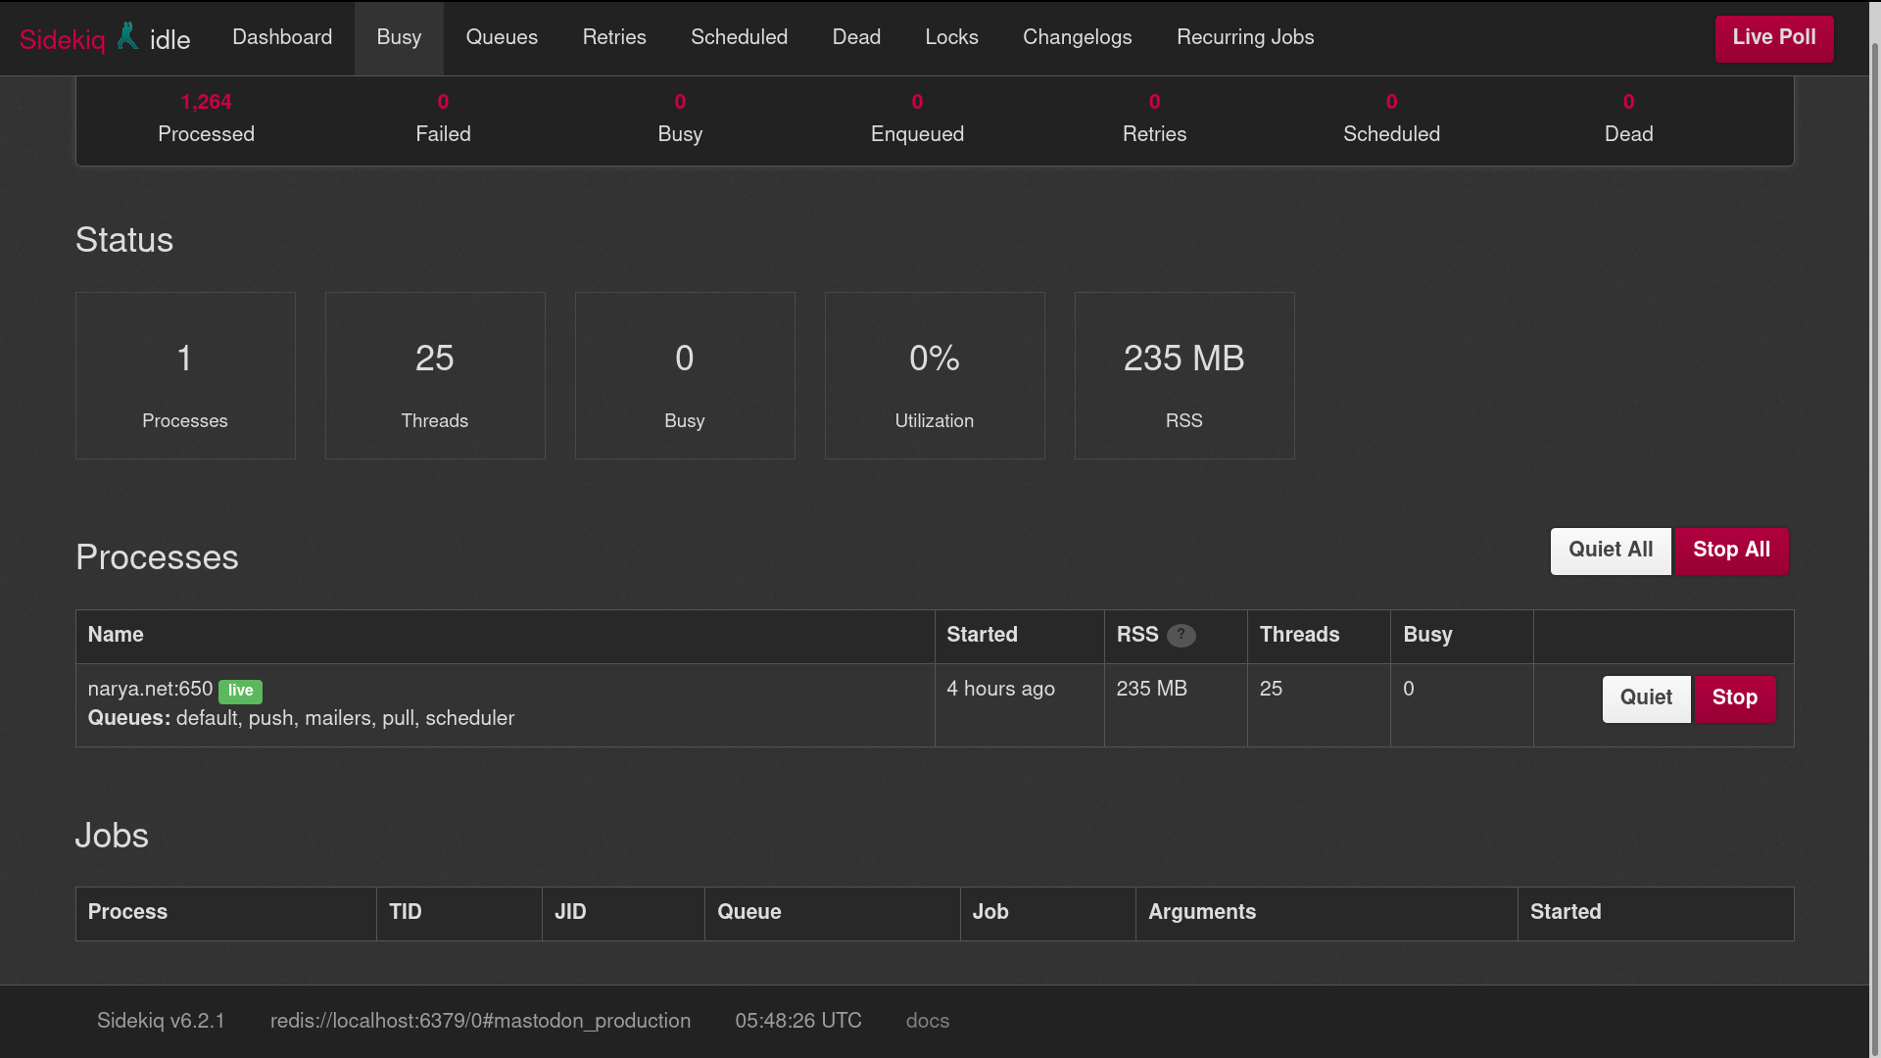
Task: Click the RSS help question mark icon
Action: [x=1181, y=635]
